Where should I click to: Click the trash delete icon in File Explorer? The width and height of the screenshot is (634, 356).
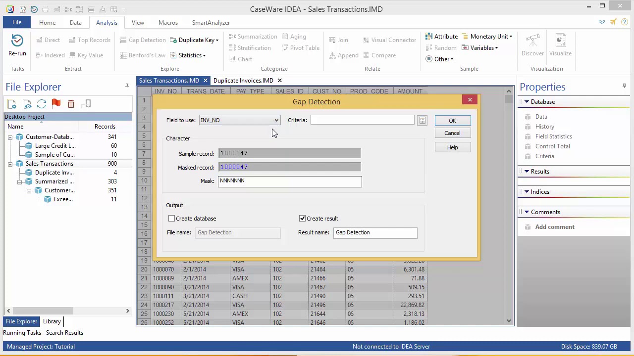click(71, 104)
